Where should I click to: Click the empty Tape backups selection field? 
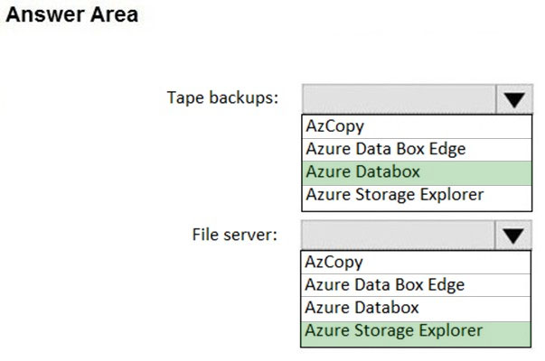[x=399, y=99]
